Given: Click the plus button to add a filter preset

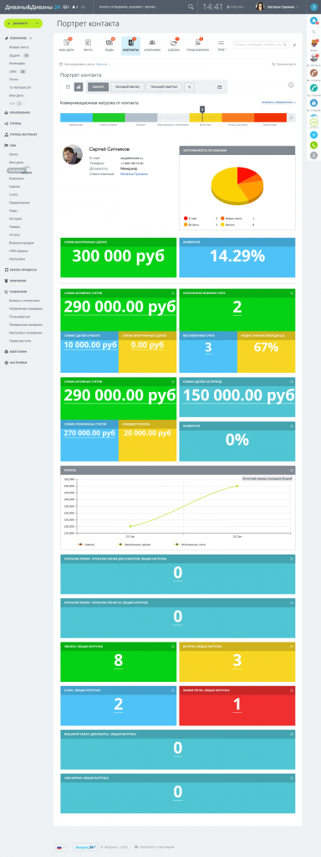Looking at the screenshot, I should pyautogui.click(x=189, y=87).
